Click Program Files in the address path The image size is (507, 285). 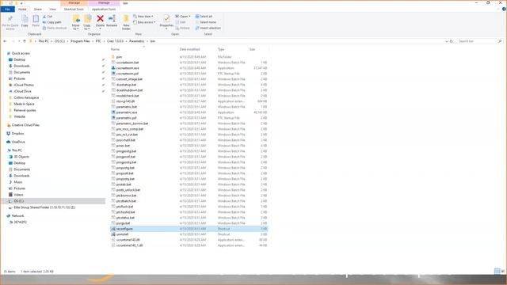80,41
